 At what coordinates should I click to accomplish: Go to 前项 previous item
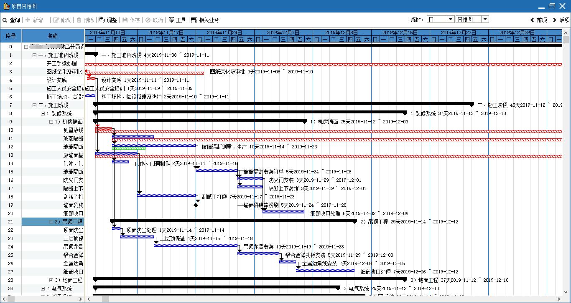click(538, 20)
